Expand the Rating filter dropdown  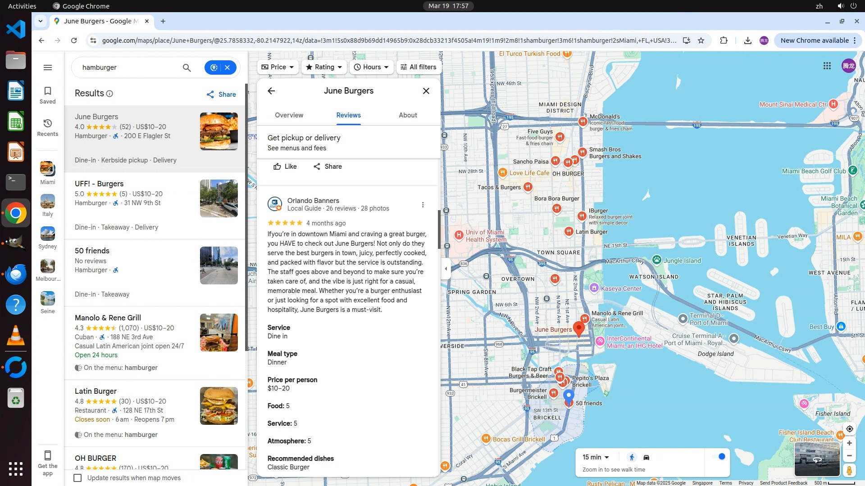(324, 67)
